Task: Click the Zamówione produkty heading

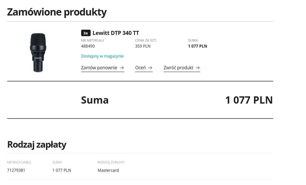Action: click(x=57, y=12)
